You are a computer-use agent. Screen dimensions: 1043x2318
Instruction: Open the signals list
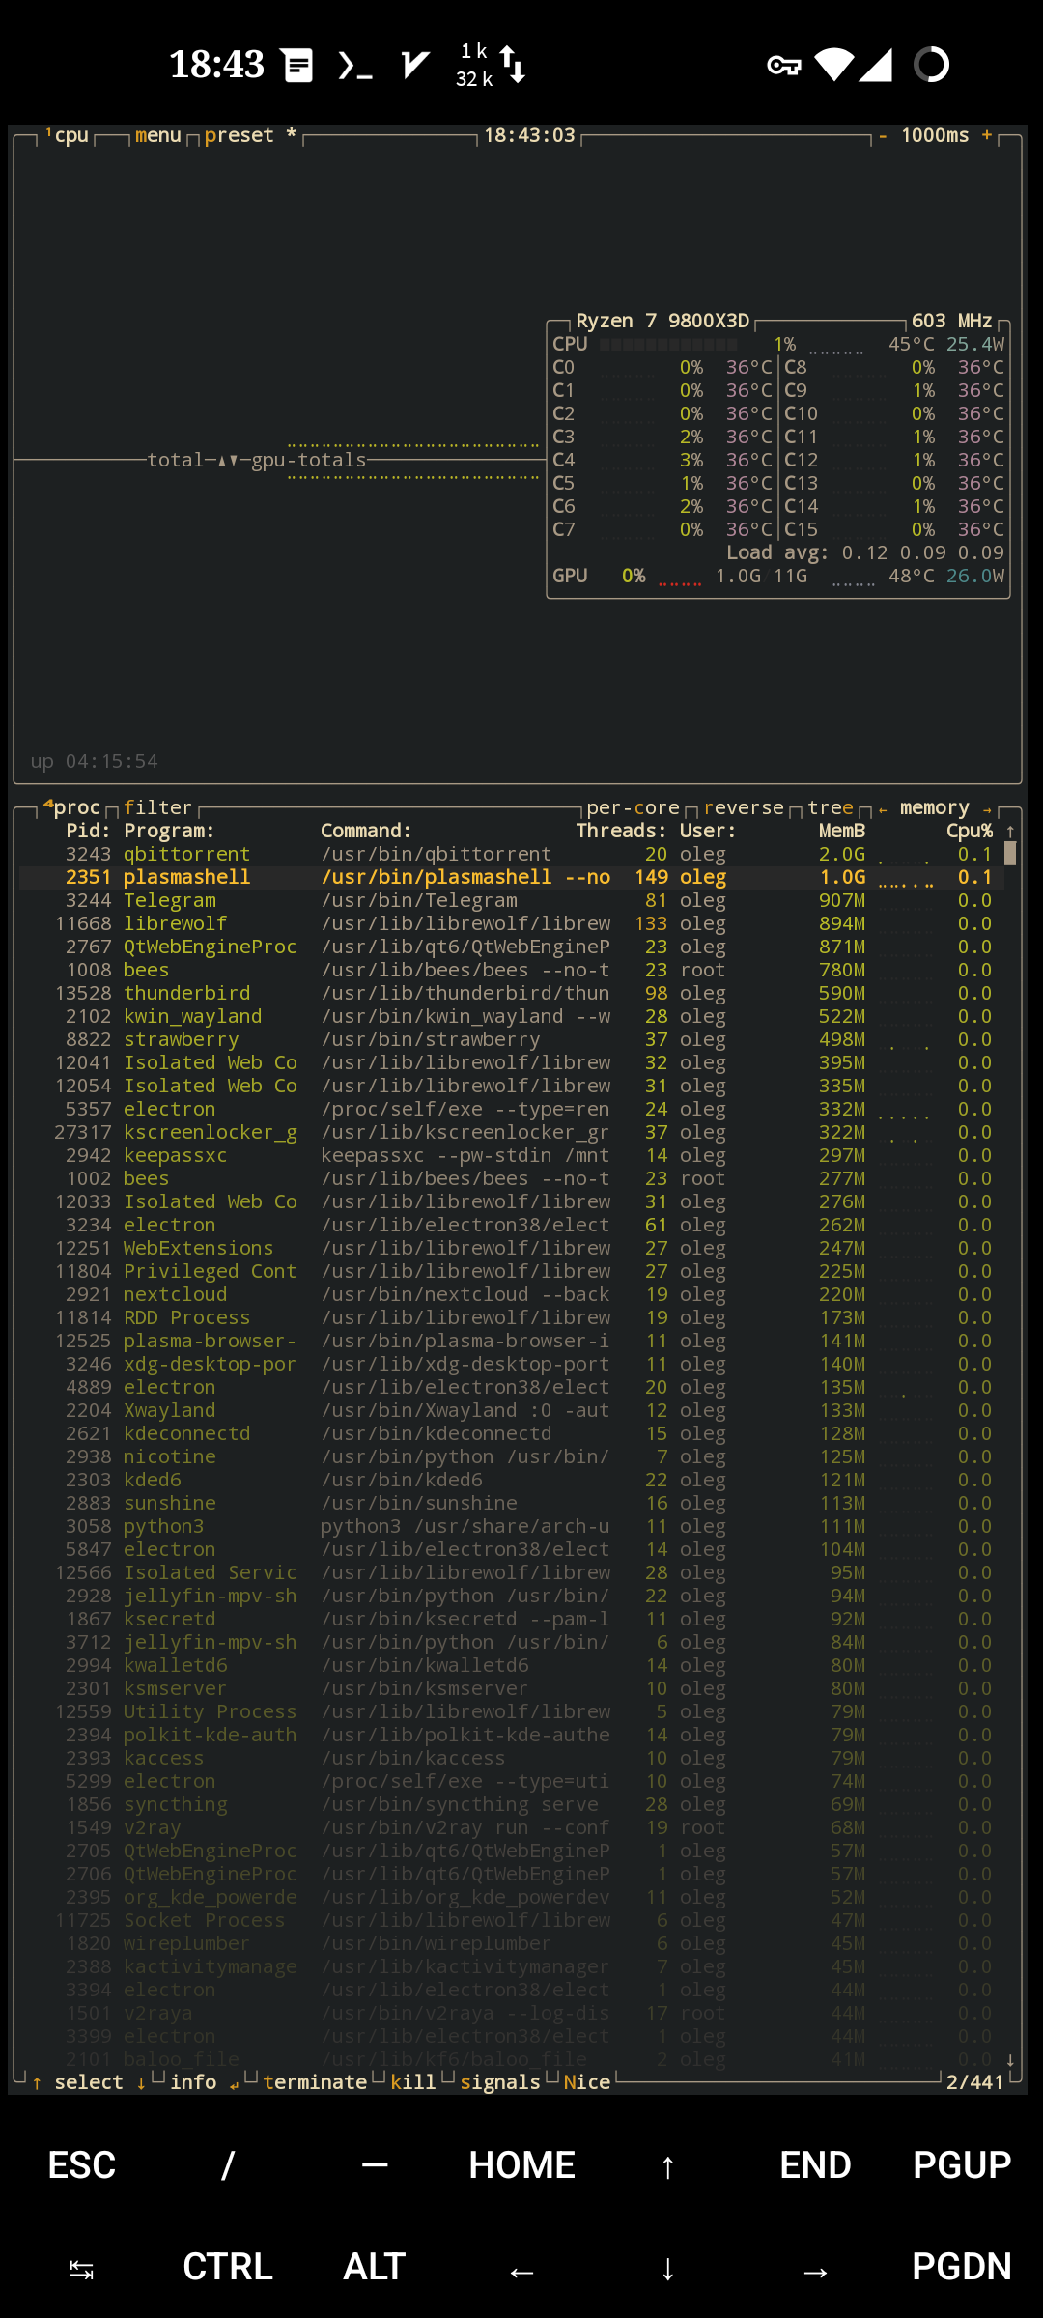pos(500,2082)
